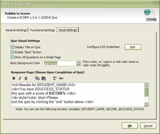160x134 pixels.
Task: Switch to the General Settings tab
Action: click(16, 30)
